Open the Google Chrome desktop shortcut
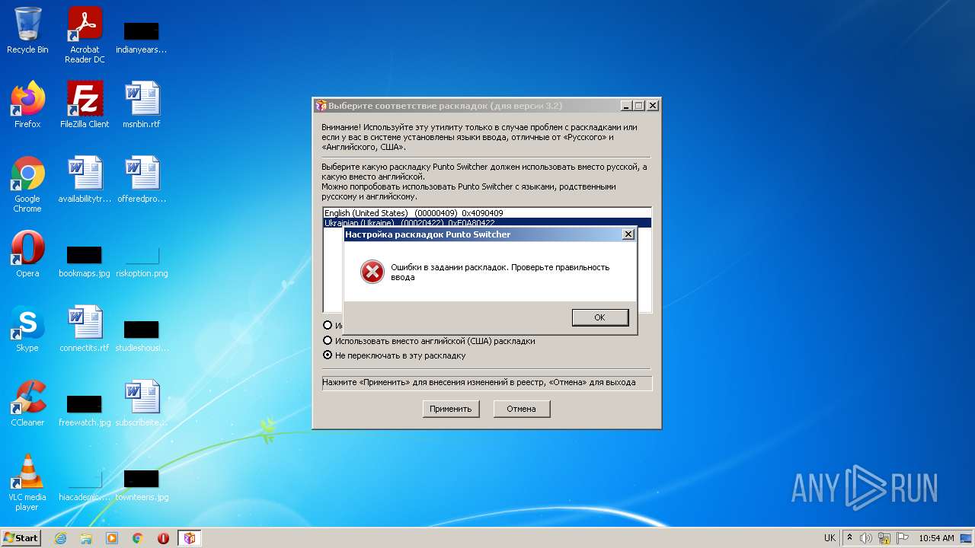The image size is (975, 548). pyautogui.click(x=27, y=184)
